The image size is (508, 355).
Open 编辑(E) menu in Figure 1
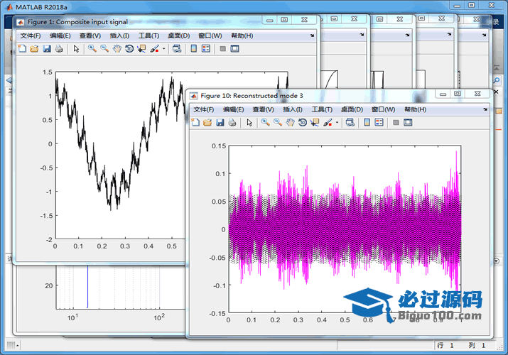pyautogui.click(x=60, y=35)
